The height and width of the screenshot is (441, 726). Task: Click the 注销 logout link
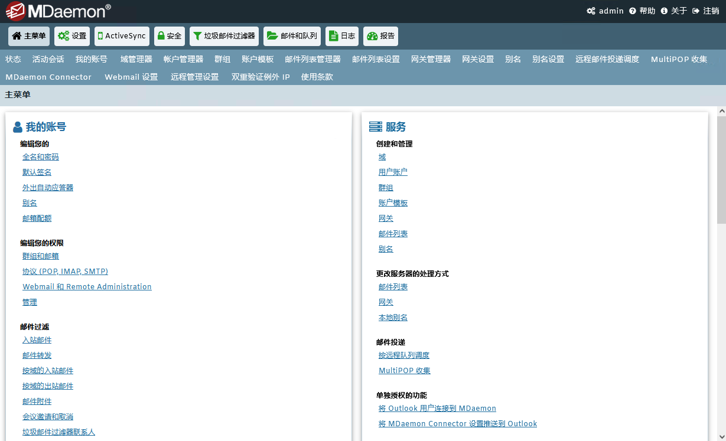[710, 10]
